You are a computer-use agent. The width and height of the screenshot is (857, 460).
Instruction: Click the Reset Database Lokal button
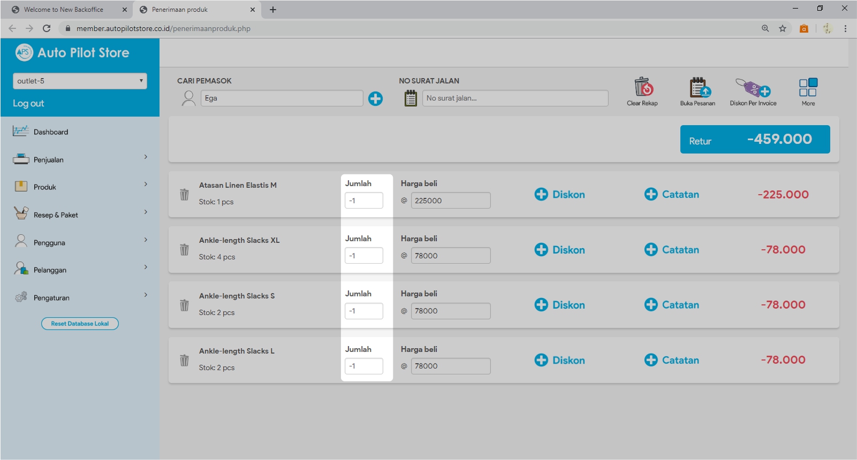[x=80, y=324]
